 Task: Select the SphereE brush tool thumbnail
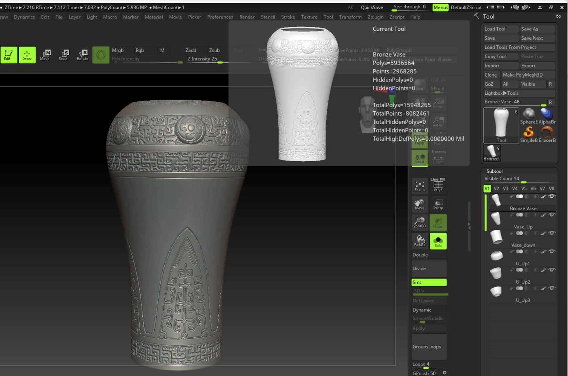tap(528, 116)
